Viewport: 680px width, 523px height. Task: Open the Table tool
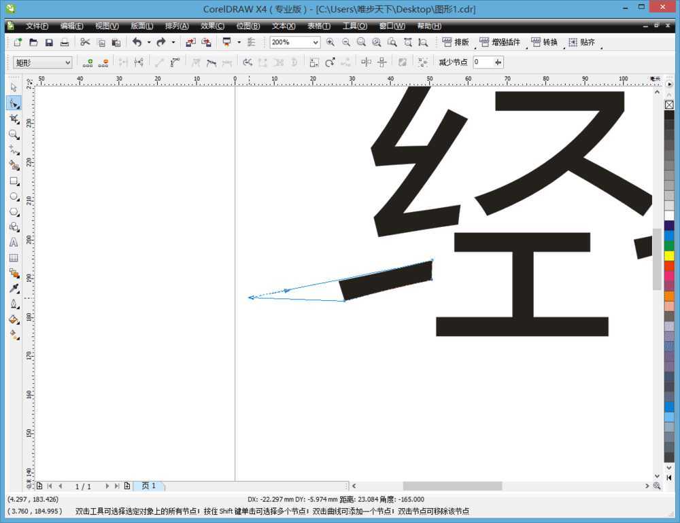[x=14, y=257]
